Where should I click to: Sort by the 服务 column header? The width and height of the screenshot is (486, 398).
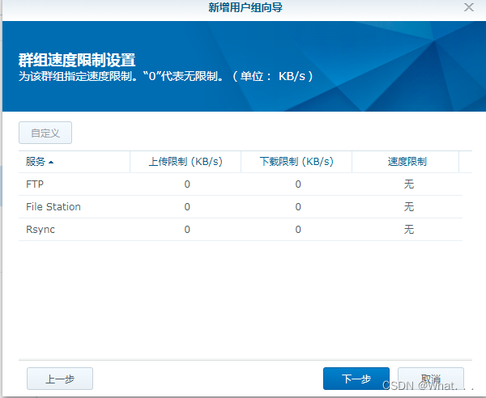click(x=74, y=162)
